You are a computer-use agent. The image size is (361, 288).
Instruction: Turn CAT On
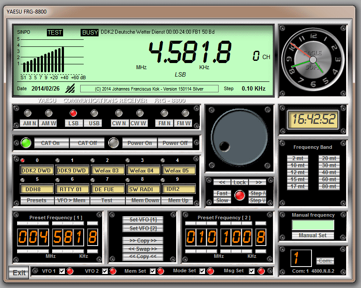click(52, 143)
